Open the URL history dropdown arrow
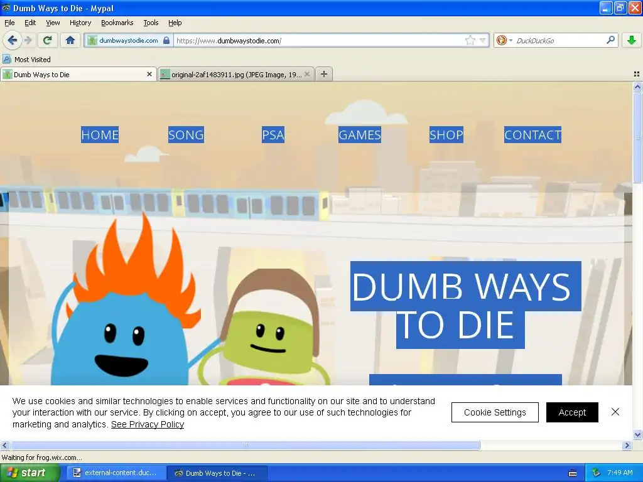The height and width of the screenshot is (482, 643). point(483,41)
